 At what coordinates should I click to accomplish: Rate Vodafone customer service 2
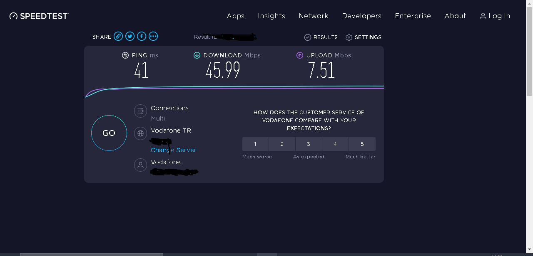tap(282, 144)
